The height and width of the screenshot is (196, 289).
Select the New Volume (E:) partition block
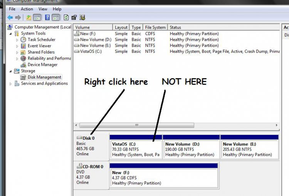pyautogui.click(x=249, y=147)
